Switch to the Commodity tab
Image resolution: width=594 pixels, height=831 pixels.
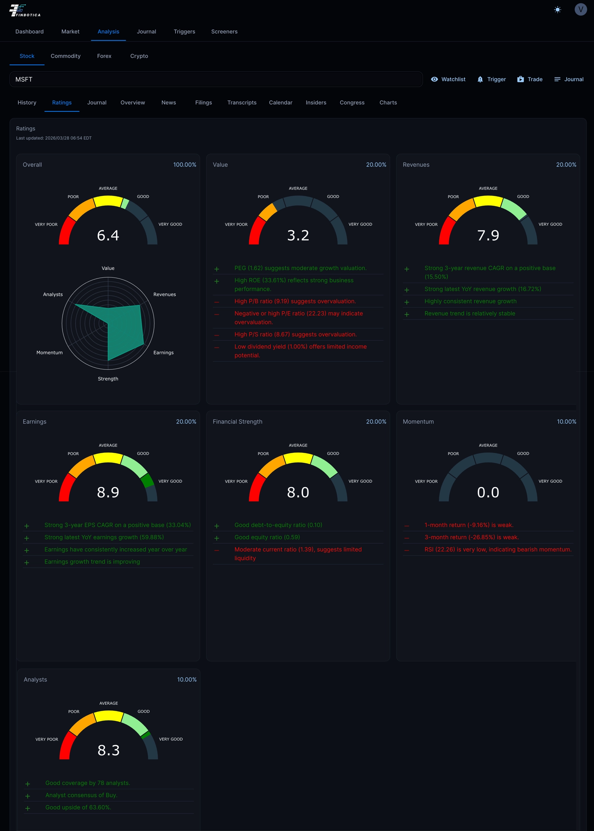66,56
